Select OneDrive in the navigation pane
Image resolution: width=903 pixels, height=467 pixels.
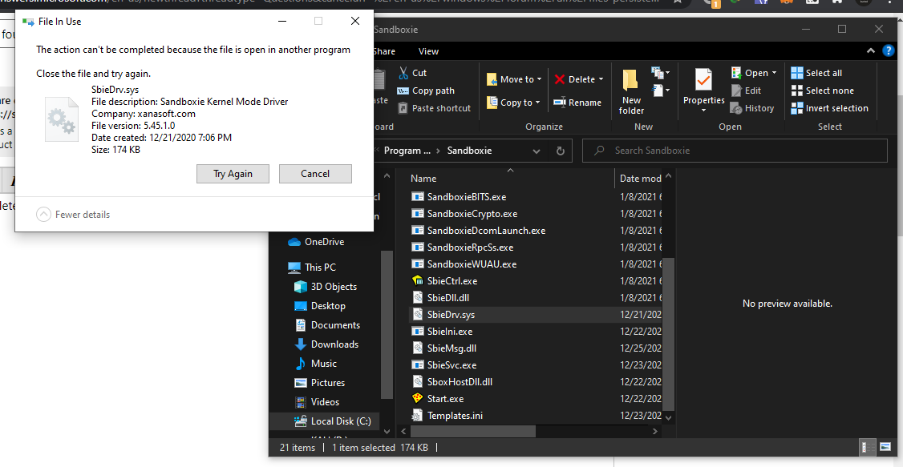pos(316,242)
